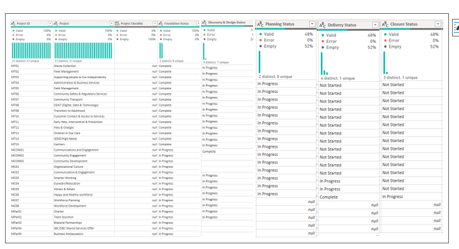The image size is (459, 249).
Task: Select the Children in Our Care cell
Action: (x=84, y=133)
